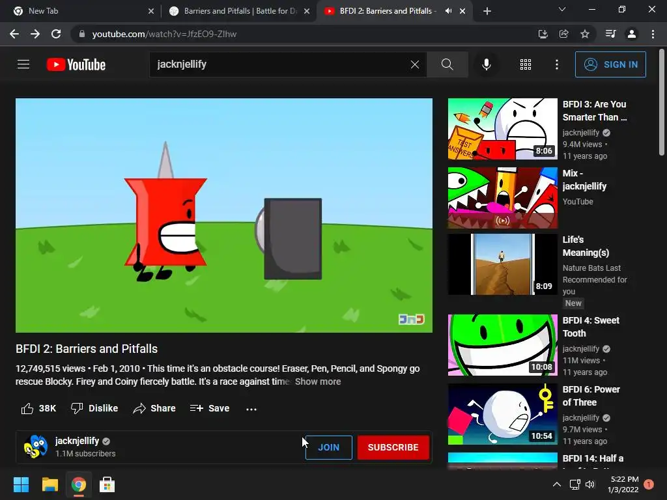
Task: Open notification badge in taskbar corner
Action: point(649,484)
